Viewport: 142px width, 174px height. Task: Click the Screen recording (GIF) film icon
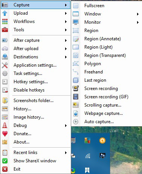[76, 97]
